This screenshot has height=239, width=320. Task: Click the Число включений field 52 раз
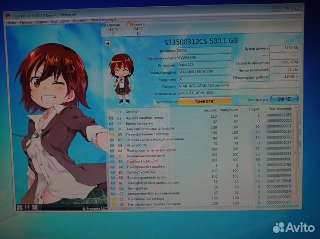coord(284,70)
